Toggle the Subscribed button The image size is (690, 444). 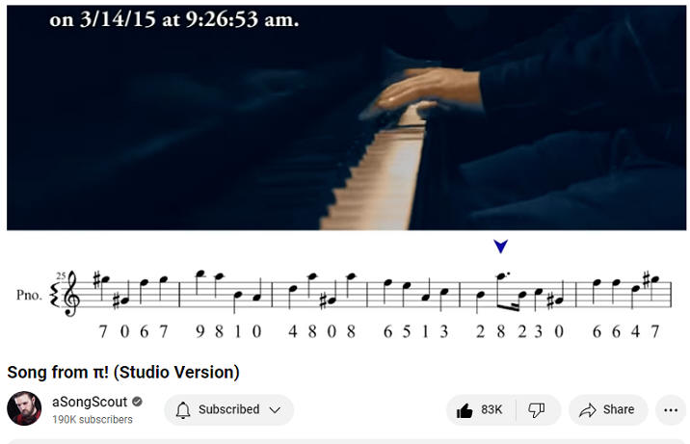point(228,409)
